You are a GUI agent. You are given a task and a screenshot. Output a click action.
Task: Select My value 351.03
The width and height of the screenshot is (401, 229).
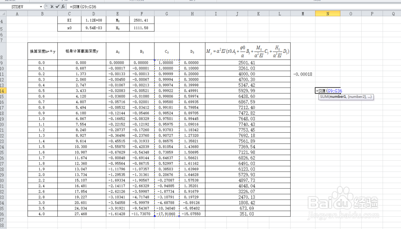pos(247,214)
